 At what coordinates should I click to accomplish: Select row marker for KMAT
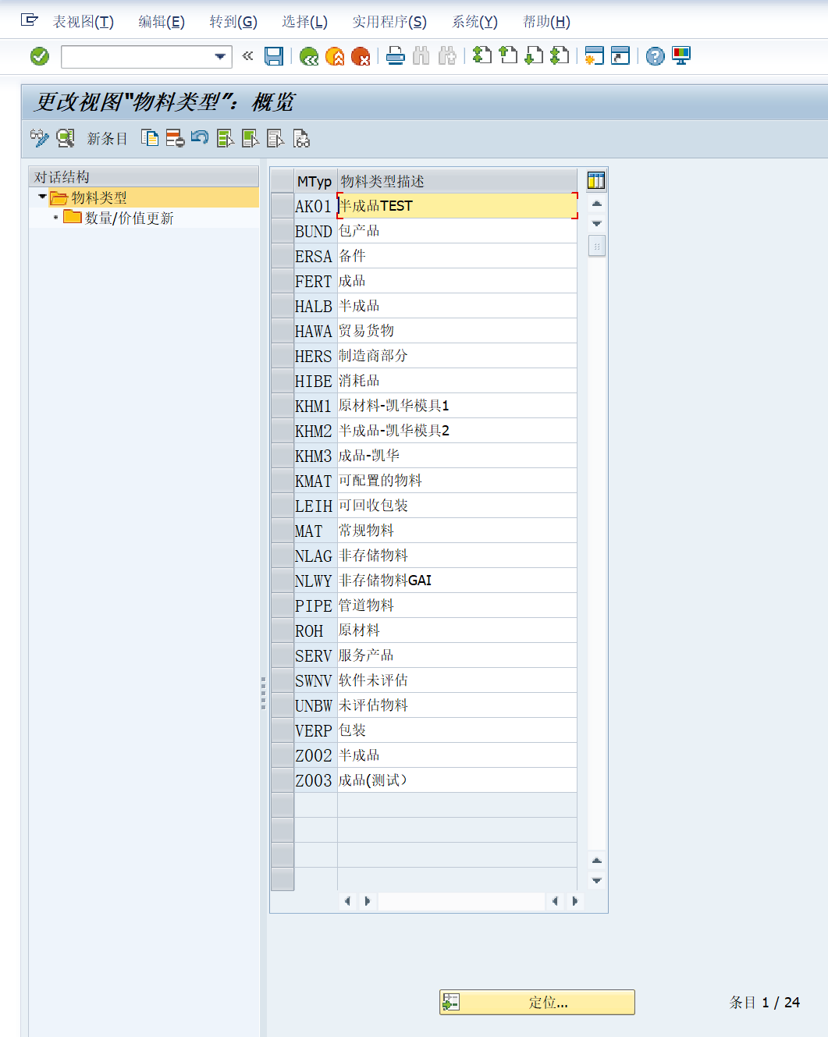pos(282,481)
